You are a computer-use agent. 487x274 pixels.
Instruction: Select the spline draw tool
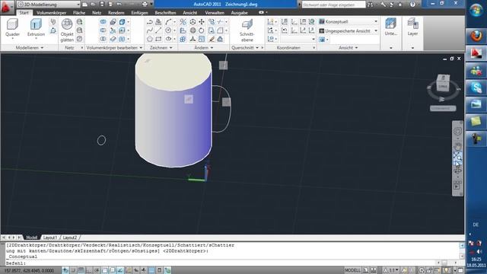pos(150,30)
